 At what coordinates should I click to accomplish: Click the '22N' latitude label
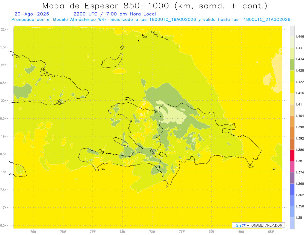pyautogui.click(x=4, y=29)
